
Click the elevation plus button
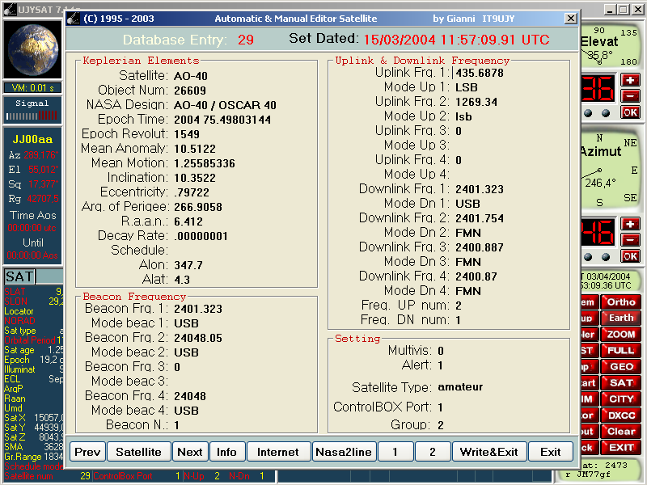pos(630,80)
